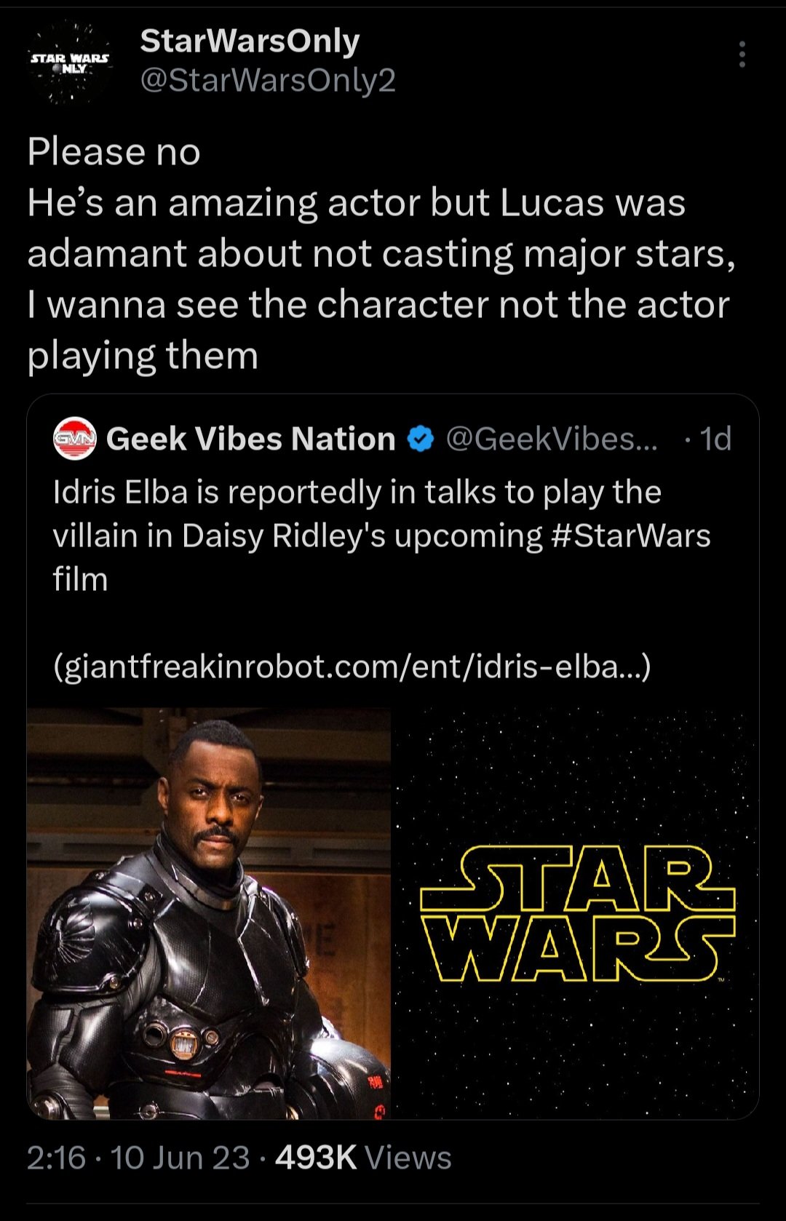Tap 'playing them' line of tweet
The height and width of the screenshot is (1221, 786).
coord(143,357)
